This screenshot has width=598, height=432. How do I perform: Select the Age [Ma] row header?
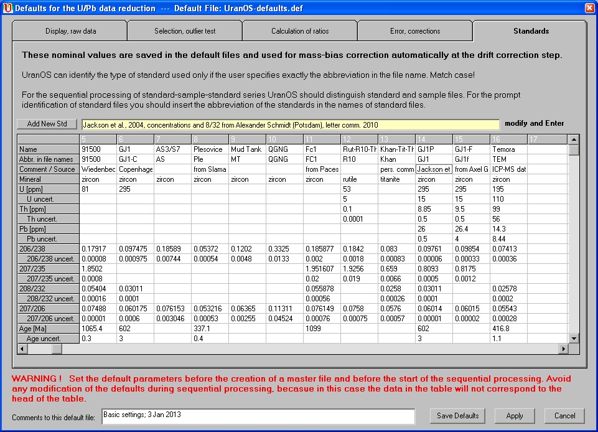pyautogui.click(x=49, y=328)
